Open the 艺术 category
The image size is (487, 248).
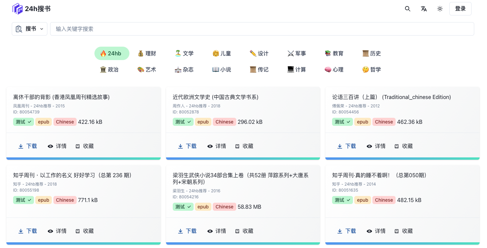[x=147, y=69]
